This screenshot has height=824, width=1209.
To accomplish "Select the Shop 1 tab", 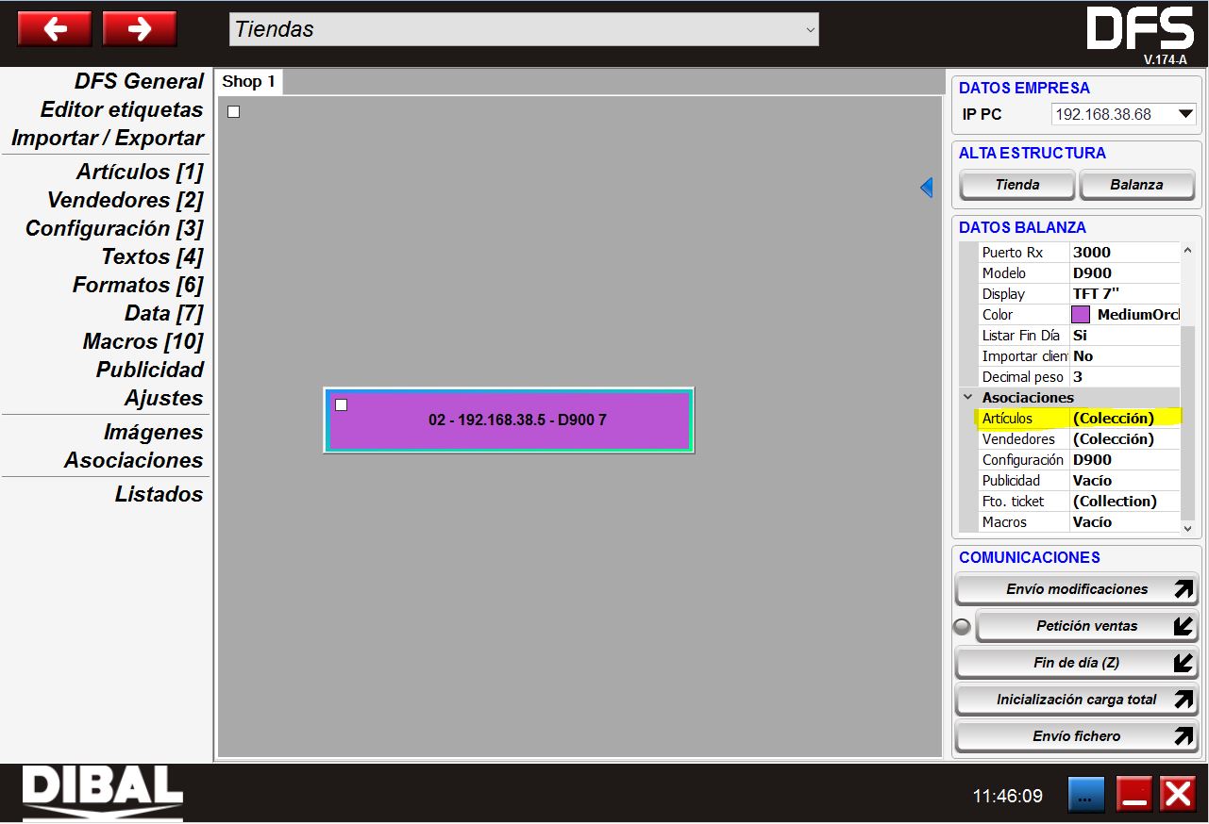I will 249,82.
